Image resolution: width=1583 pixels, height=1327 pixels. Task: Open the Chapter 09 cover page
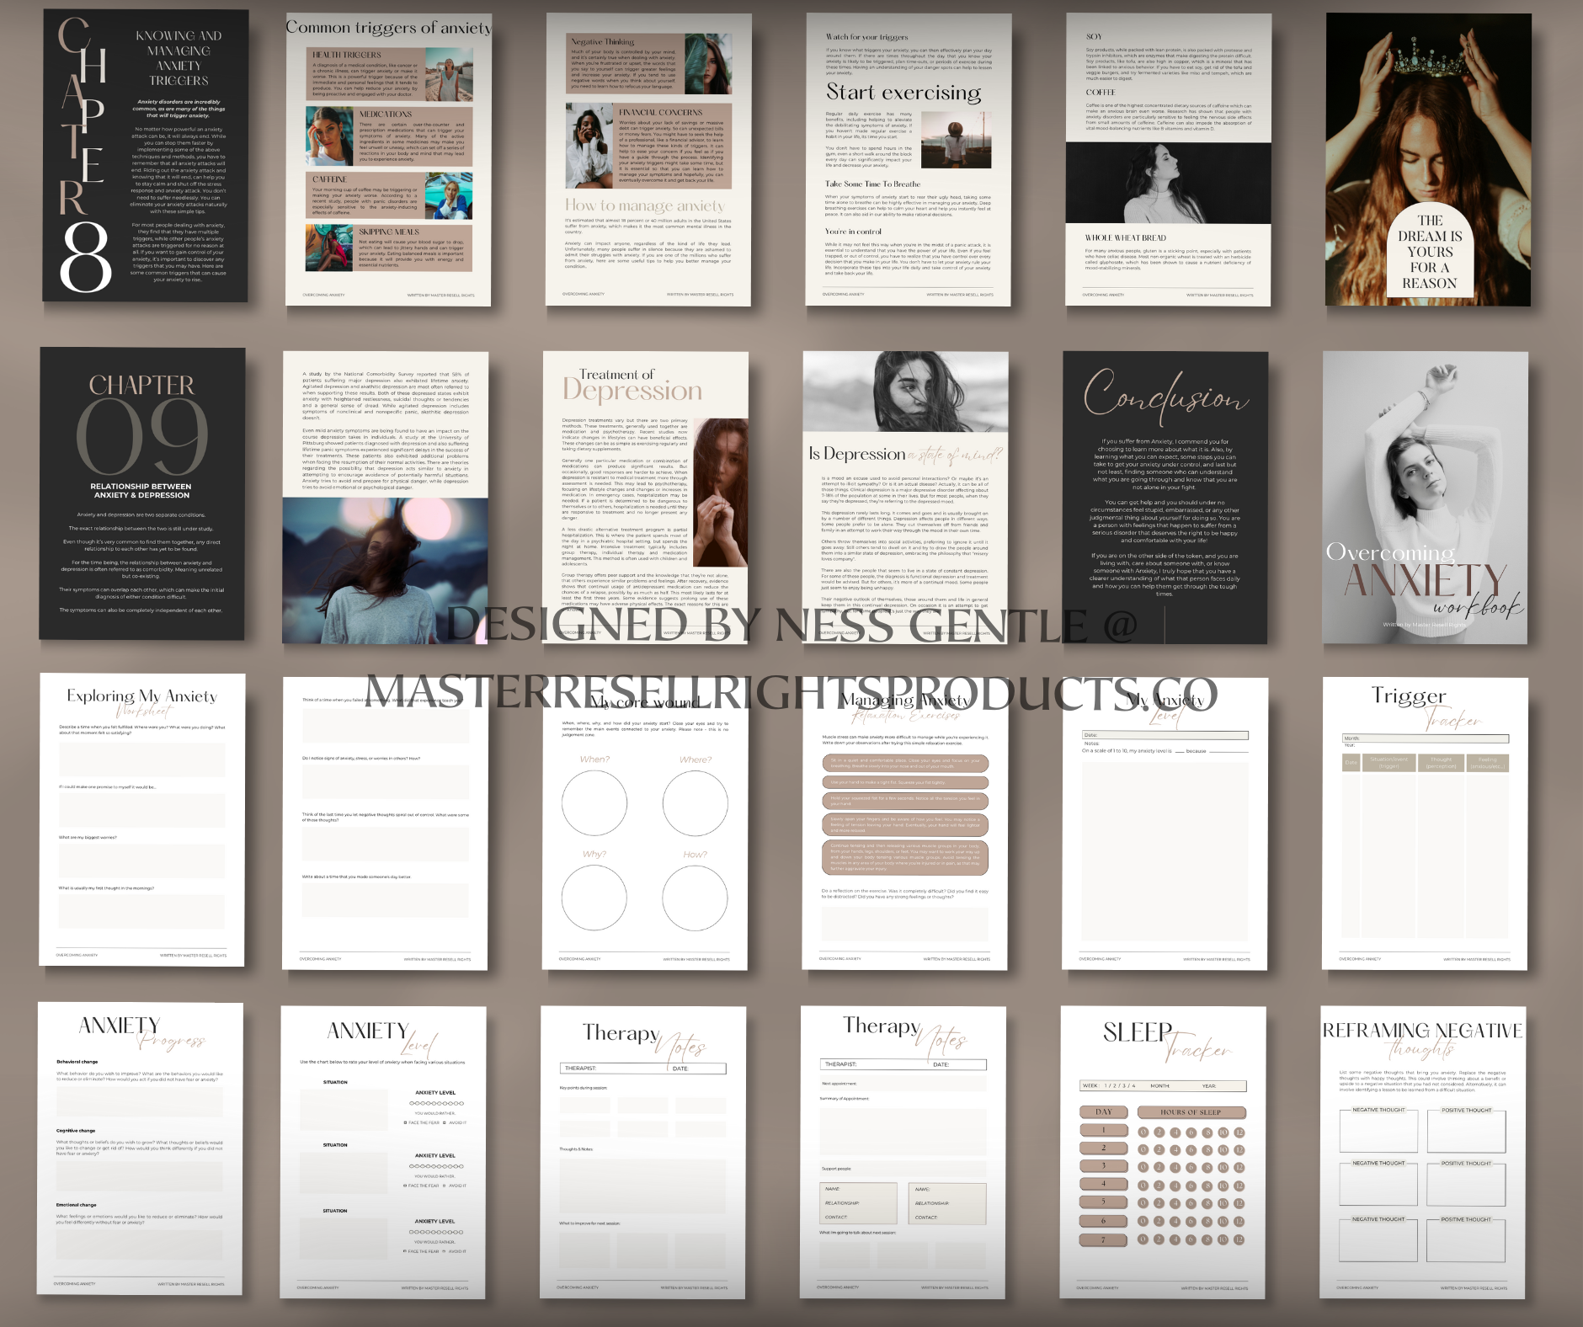141,493
